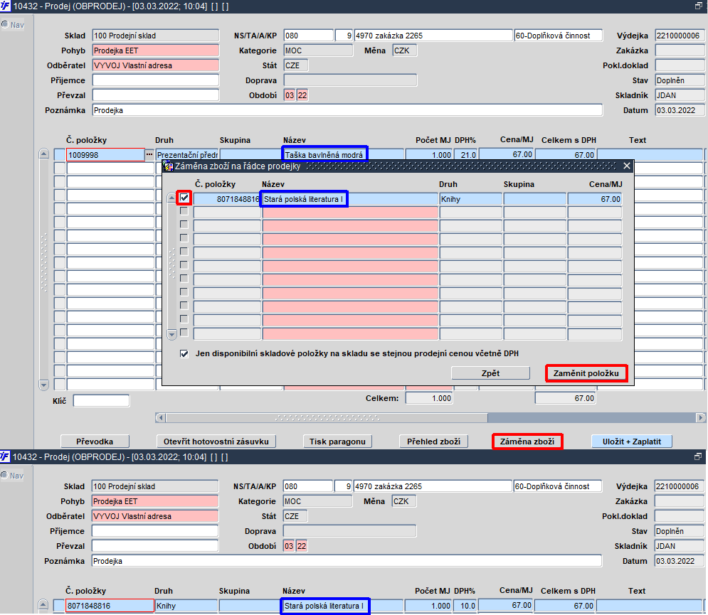Click the DPH% 10.0 cell in lower window
This screenshot has height=615, width=708.
(465, 606)
